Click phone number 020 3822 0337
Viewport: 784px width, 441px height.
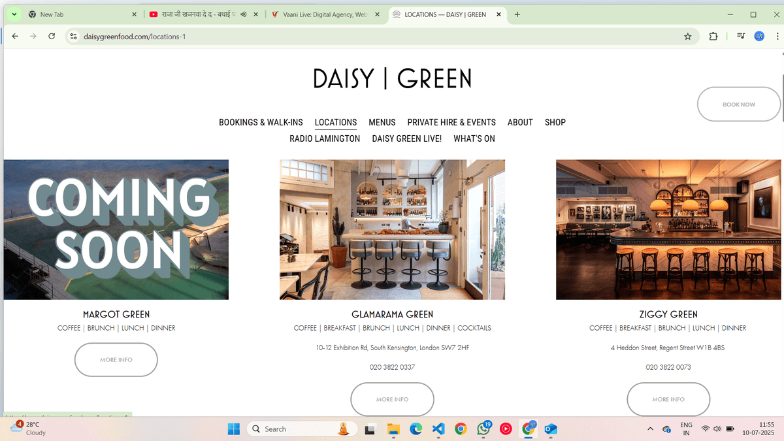tap(392, 367)
